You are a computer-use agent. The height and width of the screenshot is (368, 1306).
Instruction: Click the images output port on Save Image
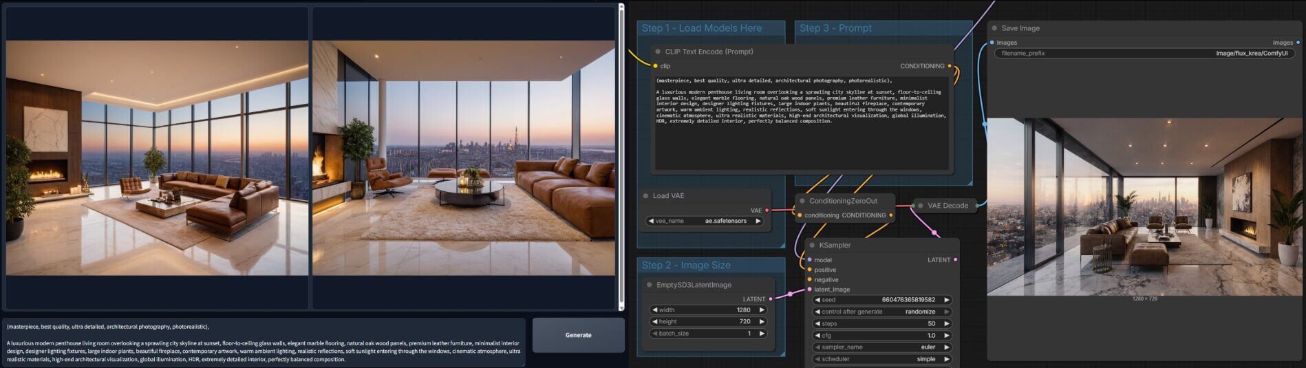[1298, 43]
